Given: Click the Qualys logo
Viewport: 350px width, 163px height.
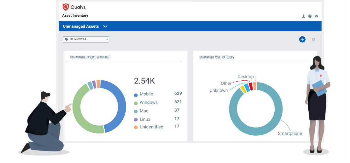Looking at the screenshot, I should pyautogui.click(x=74, y=7).
